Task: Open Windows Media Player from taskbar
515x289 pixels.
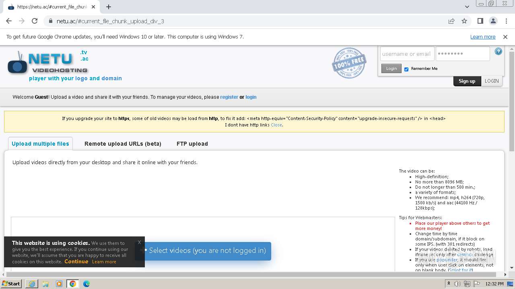Action: [x=59, y=284]
